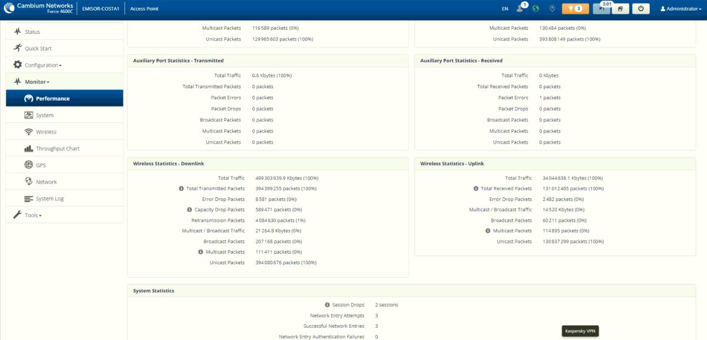The image size is (707, 340).
Task: Click the GPS location pin icon
Action: [552, 9]
